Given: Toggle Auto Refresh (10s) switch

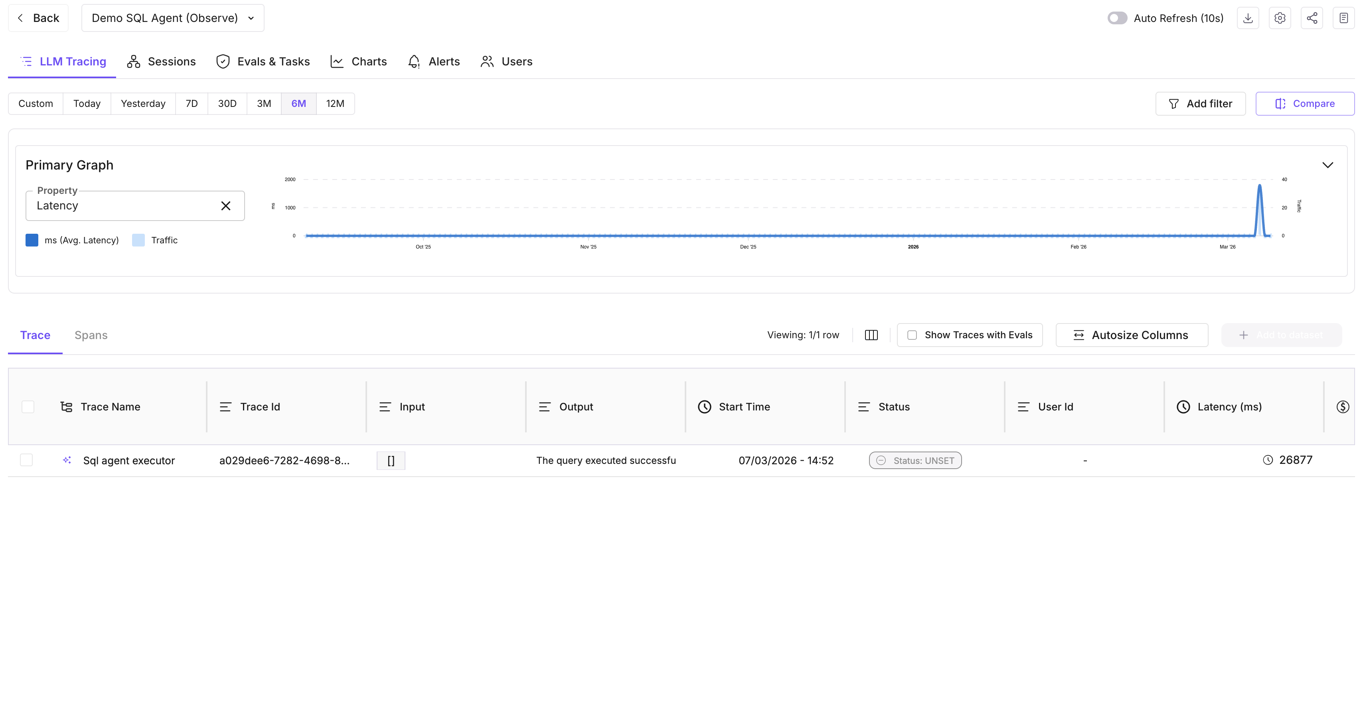Looking at the screenshot, I should [1117, 18].
